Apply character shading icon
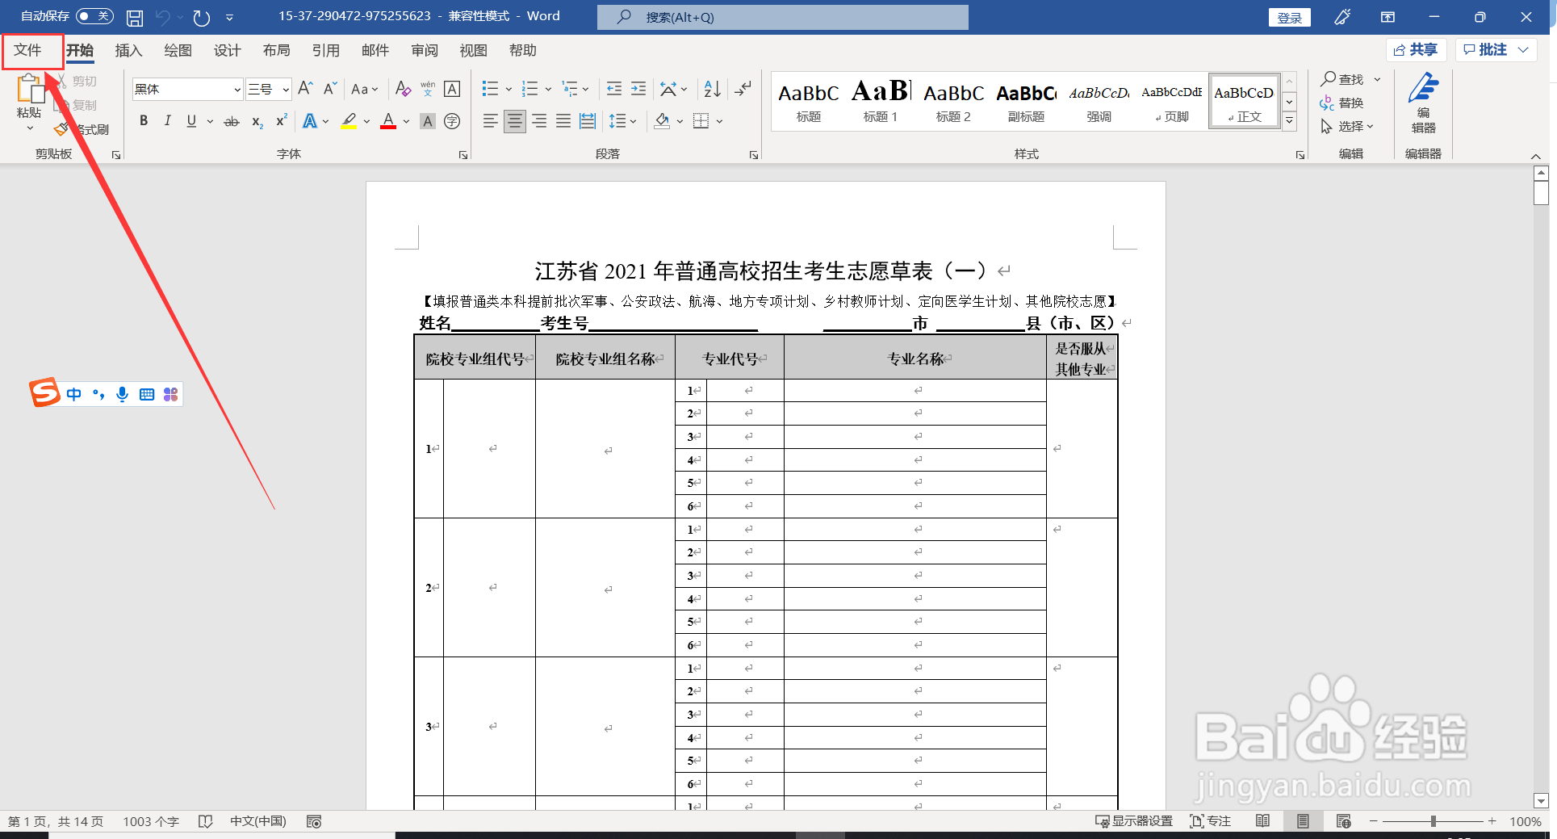This screenshot has height=839, width=1557. point(428,121)
